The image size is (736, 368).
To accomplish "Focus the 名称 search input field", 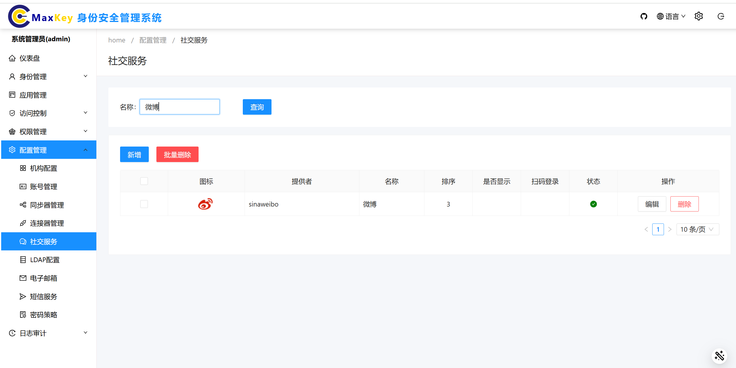I will [179, 107].
